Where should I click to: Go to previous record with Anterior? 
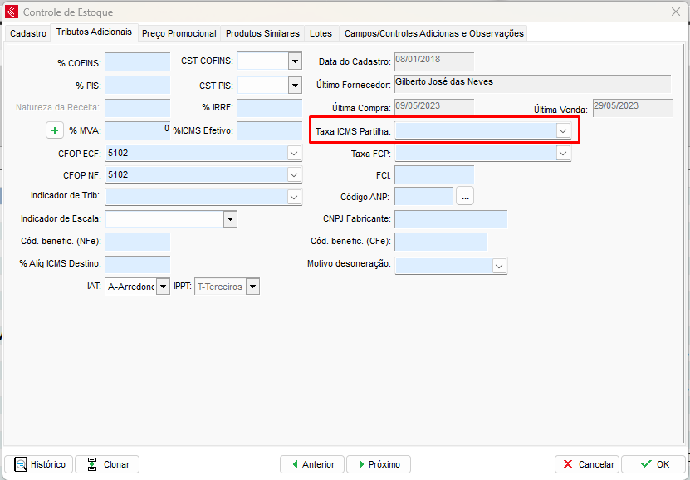pyautogui.click(x=312, y=464)
